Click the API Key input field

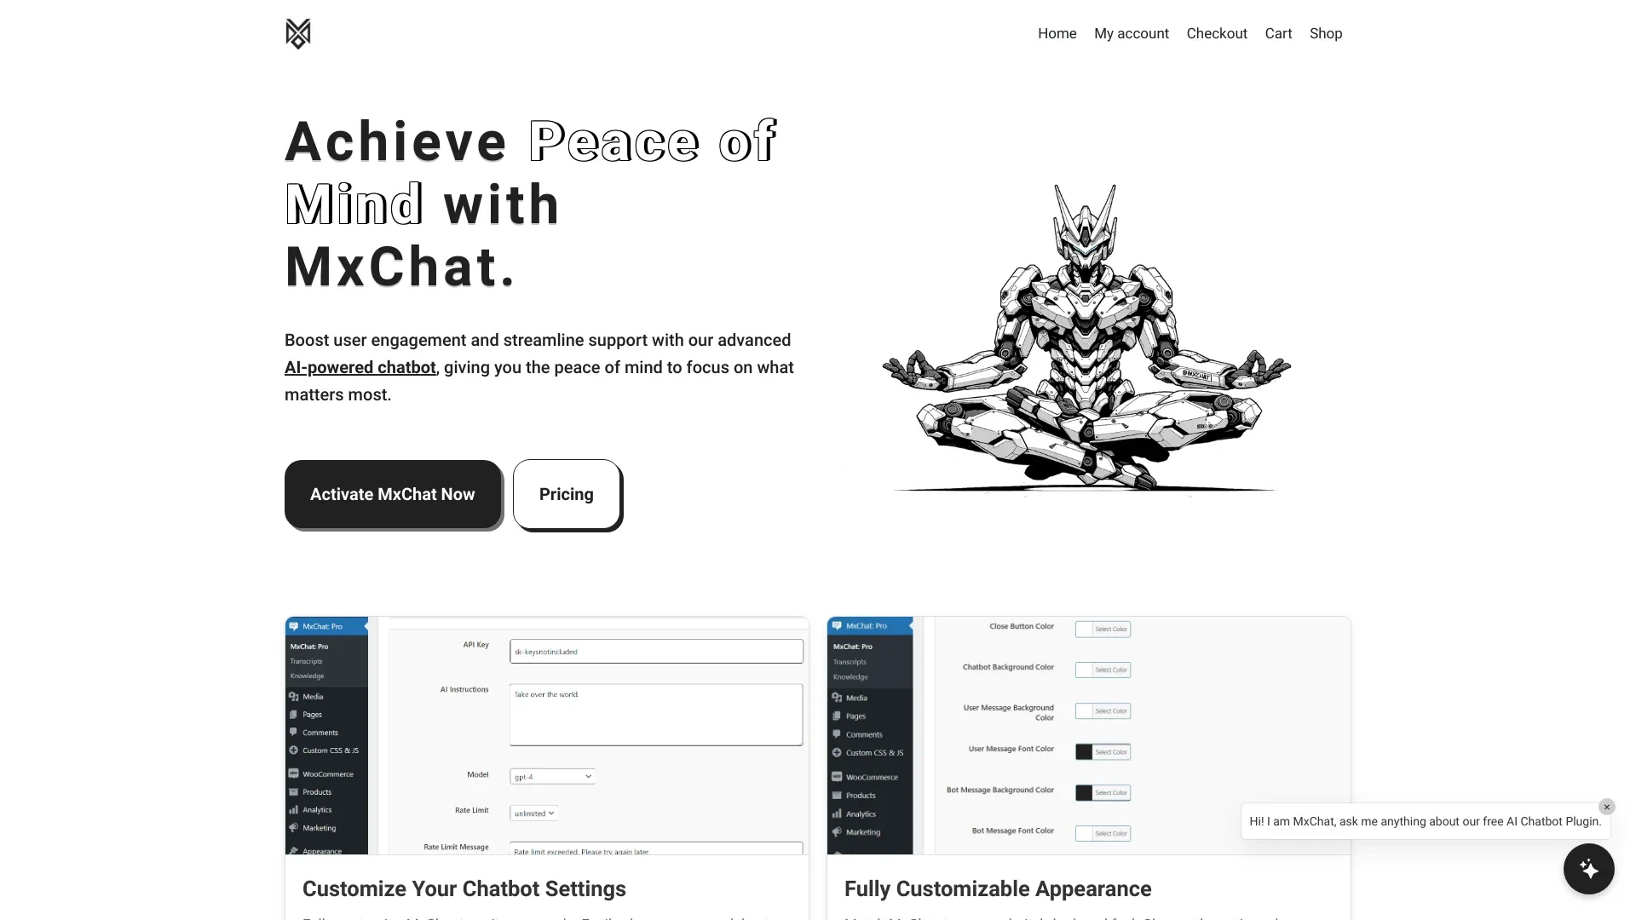tap(657, 652)
